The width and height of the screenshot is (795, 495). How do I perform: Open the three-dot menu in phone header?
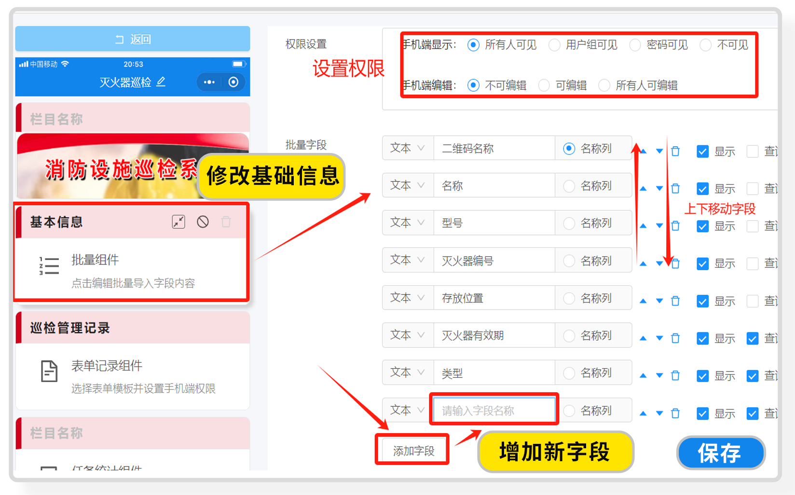click(209, 82)
